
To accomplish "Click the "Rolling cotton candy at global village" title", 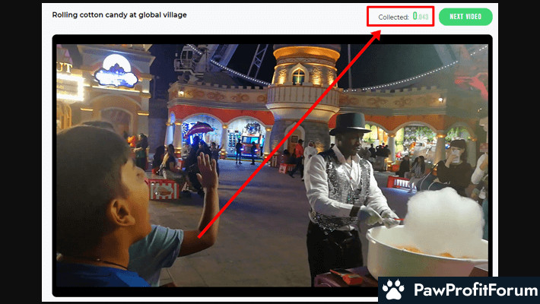I will 119,14.
